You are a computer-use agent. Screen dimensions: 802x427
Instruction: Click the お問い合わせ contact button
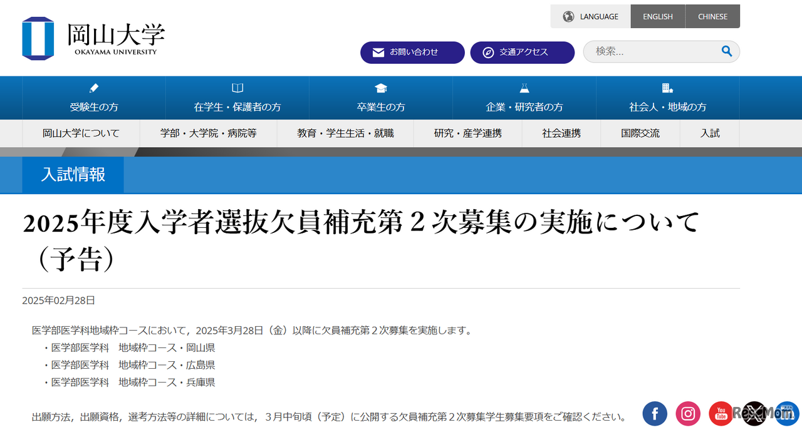pos(412,53)
